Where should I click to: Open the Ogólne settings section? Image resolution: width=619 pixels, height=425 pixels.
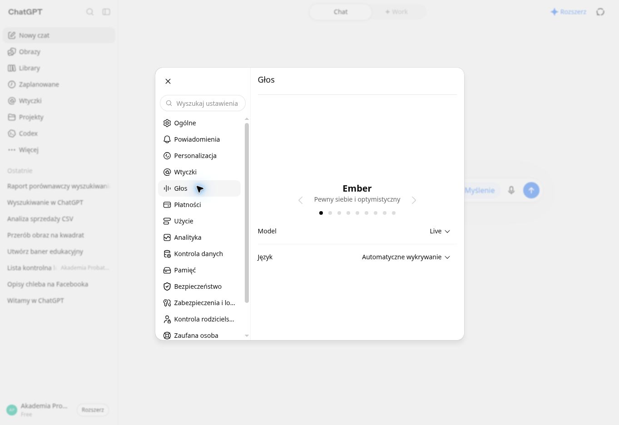coord(199,123)
